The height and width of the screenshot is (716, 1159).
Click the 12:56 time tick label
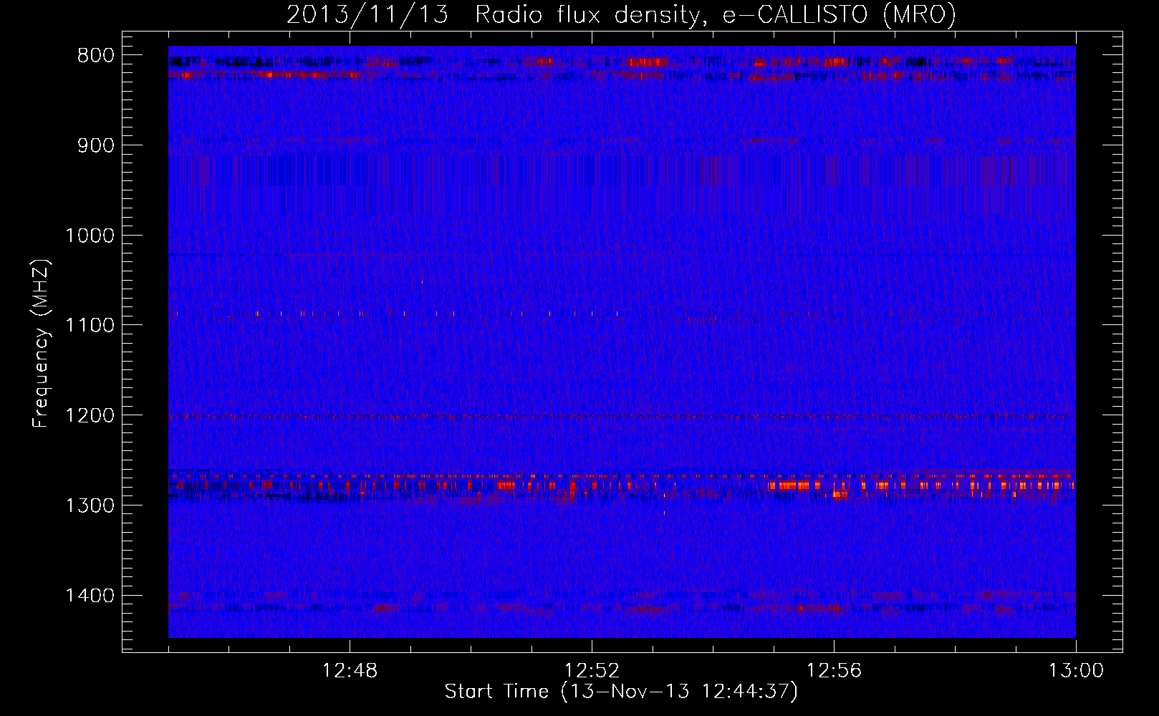click(x=834, y=671)
